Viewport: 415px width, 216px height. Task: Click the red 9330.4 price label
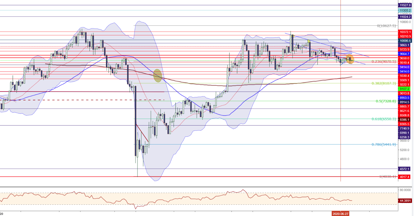(x=405, y=76)
